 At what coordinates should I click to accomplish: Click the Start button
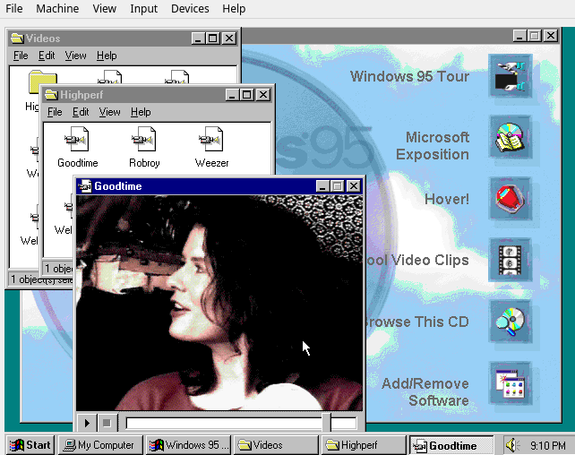click(x=30, y=445)
